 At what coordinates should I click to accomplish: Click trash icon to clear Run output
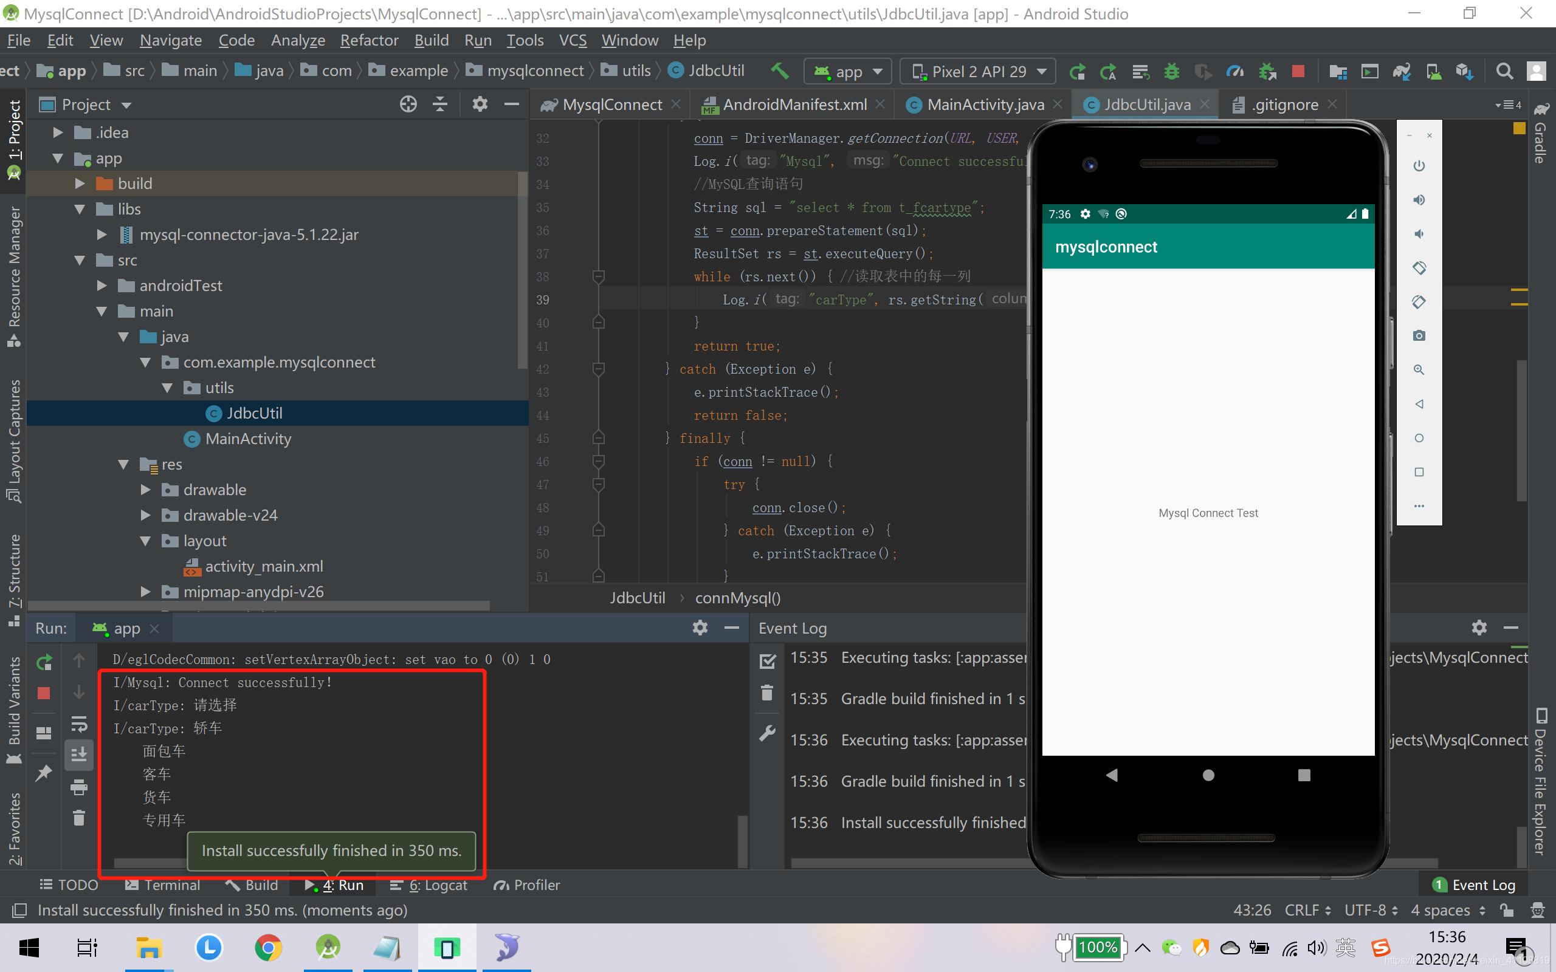pos(78,818)
